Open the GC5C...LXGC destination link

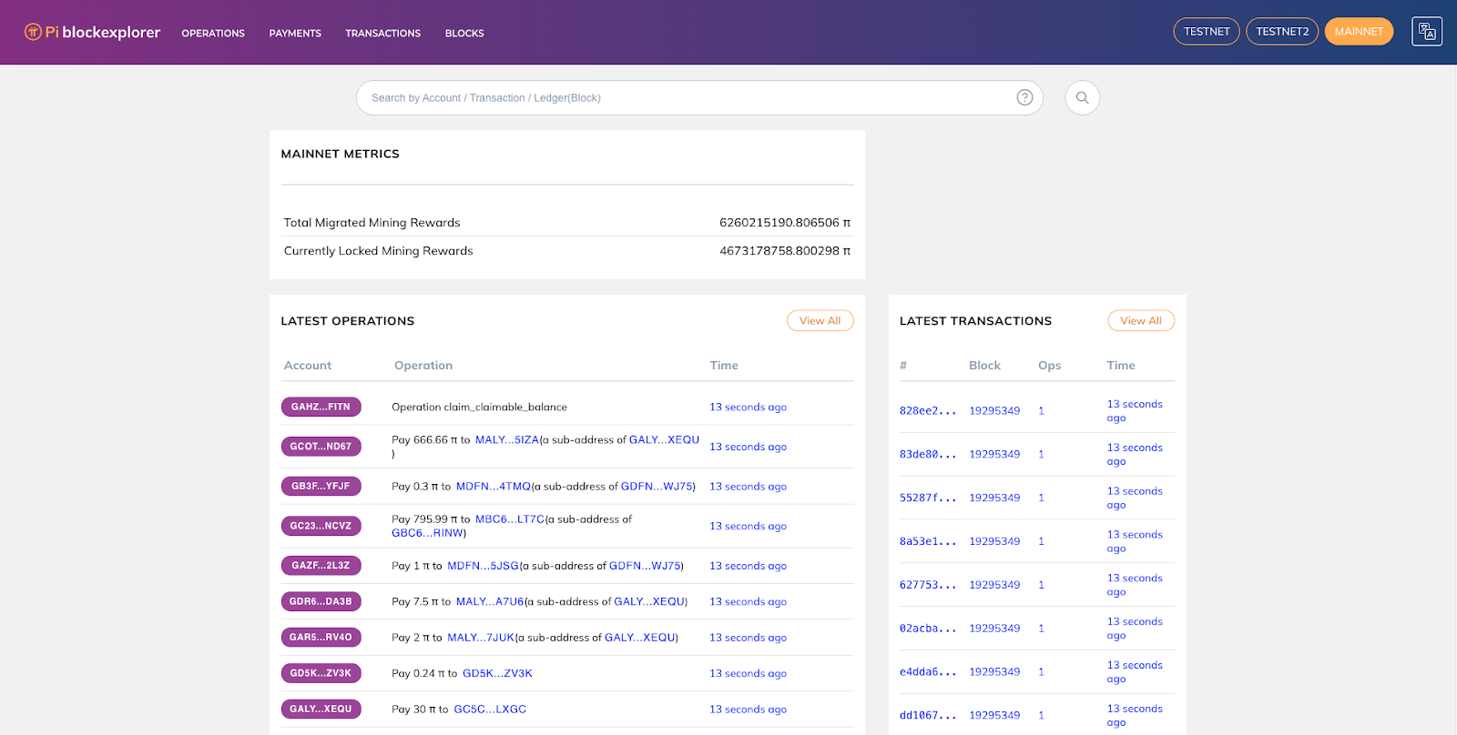(x=490, y=710)
